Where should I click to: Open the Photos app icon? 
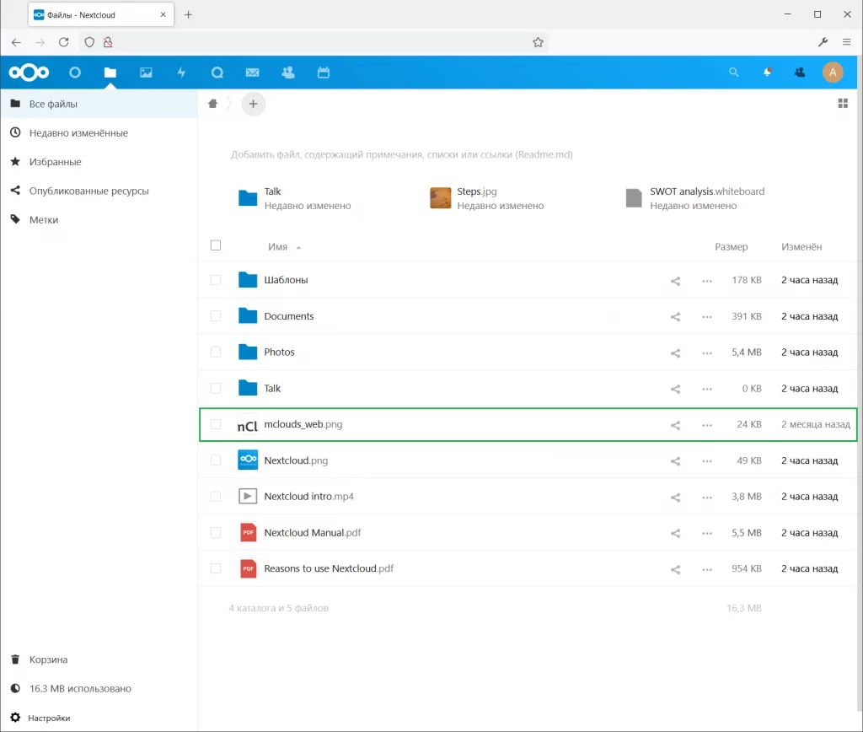[146, 73]
